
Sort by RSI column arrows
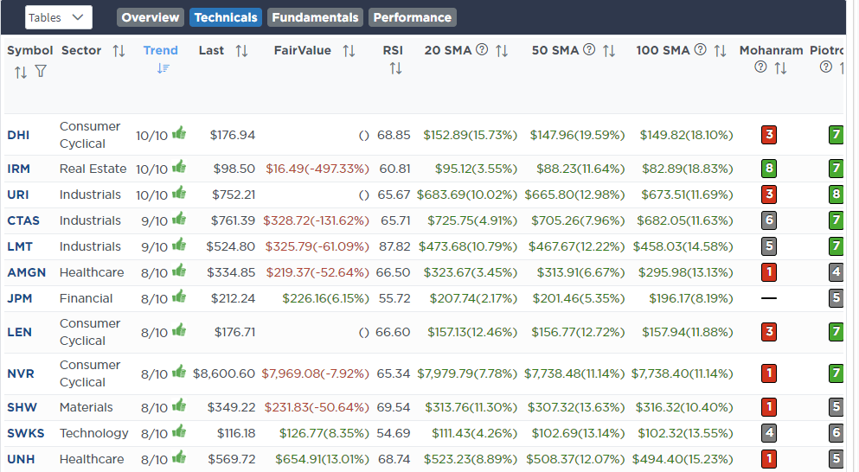395,68
